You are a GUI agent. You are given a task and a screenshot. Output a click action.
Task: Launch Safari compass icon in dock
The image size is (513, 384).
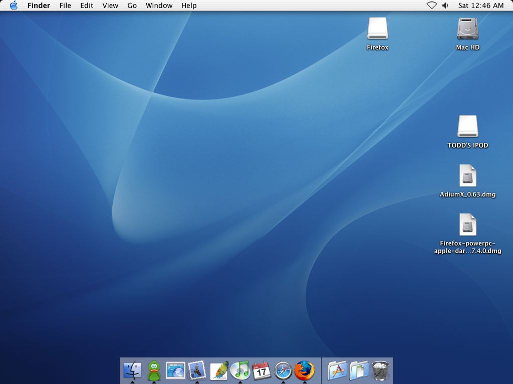pyautogui.click(x=283, y=370)
